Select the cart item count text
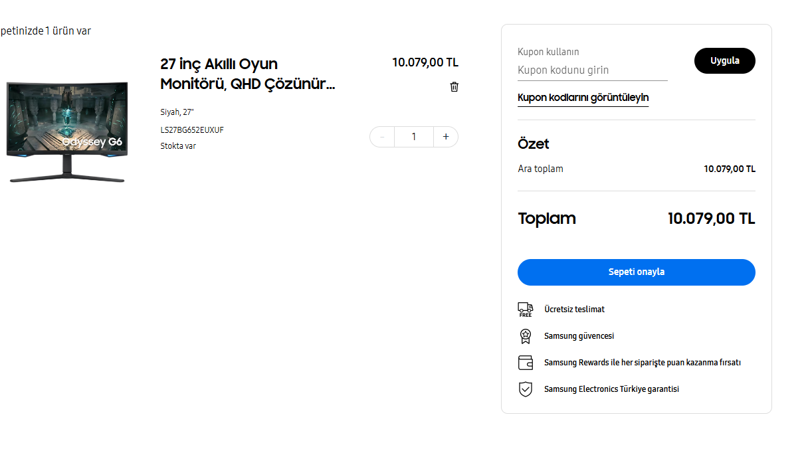The height and width of the screenshot is (457, 806). click(x=45, y=31)
